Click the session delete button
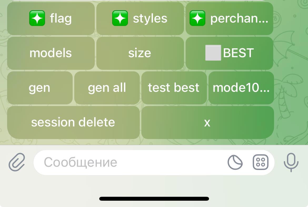This screenshot has height=207, width=308. tap(73, 123)
